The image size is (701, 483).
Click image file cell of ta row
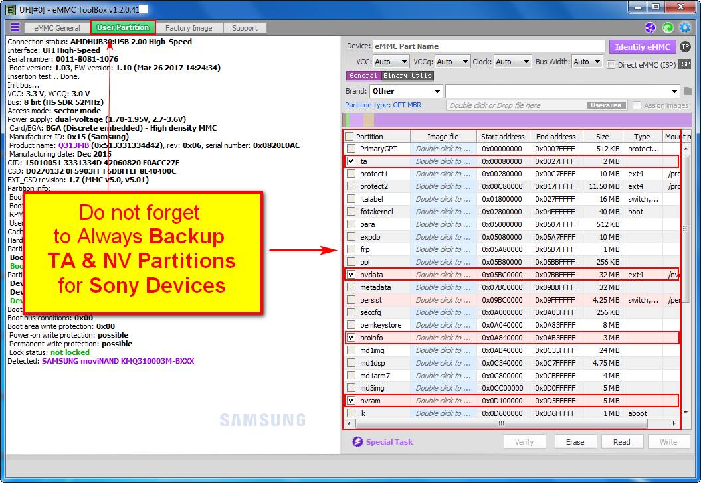click(x=443, y=161)
